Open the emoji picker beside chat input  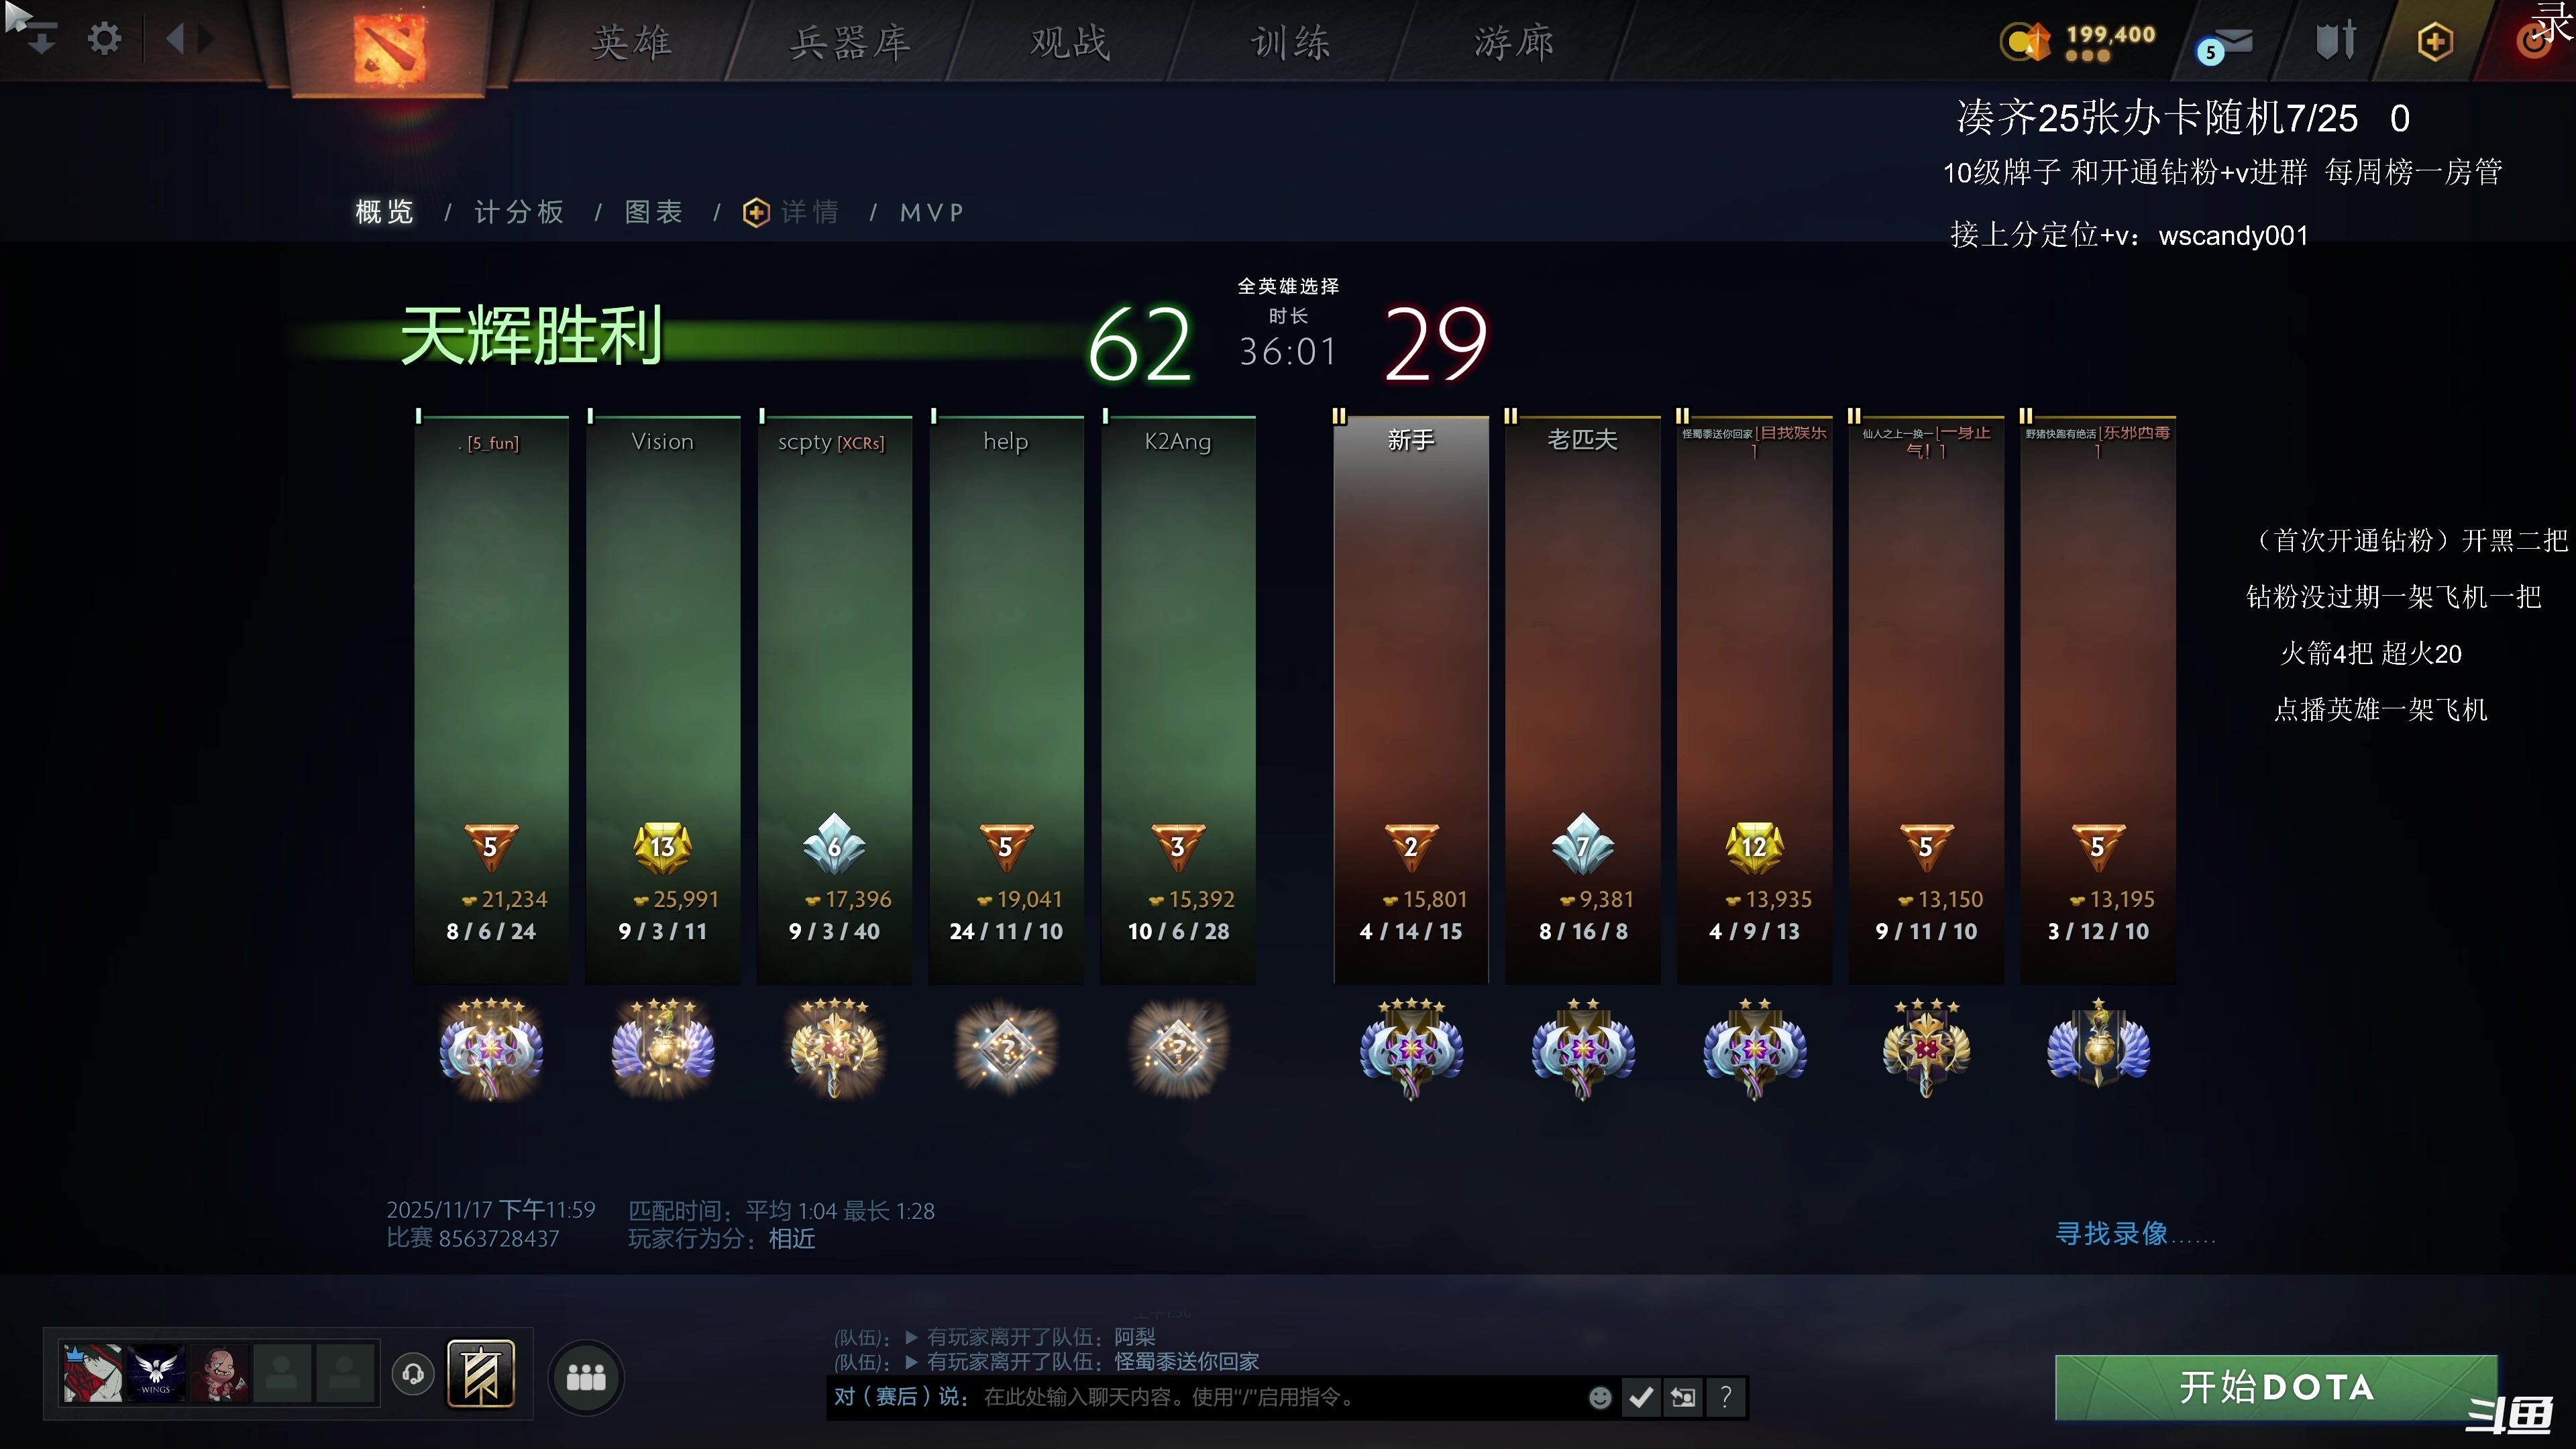tap(1600, 1397)
